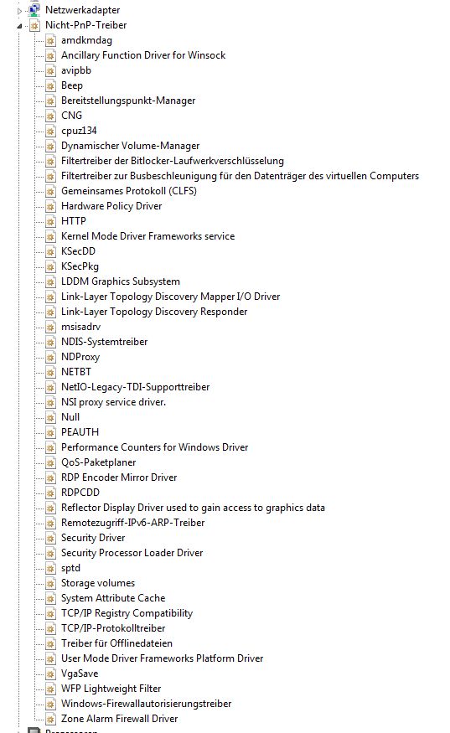Select the Netzwerkadapter category label
This screenshot has height=733, width=450.
pyautogui.click(x=82, y=10)
